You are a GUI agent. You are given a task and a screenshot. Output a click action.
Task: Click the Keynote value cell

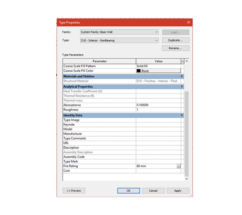(x=158, y=125)
